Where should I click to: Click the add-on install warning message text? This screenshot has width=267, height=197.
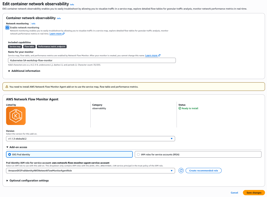pos(74,87)
